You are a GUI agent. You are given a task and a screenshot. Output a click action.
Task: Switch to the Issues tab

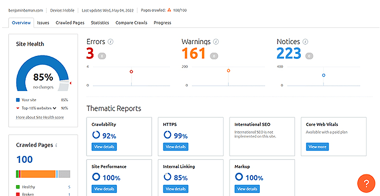coord(43,23)
